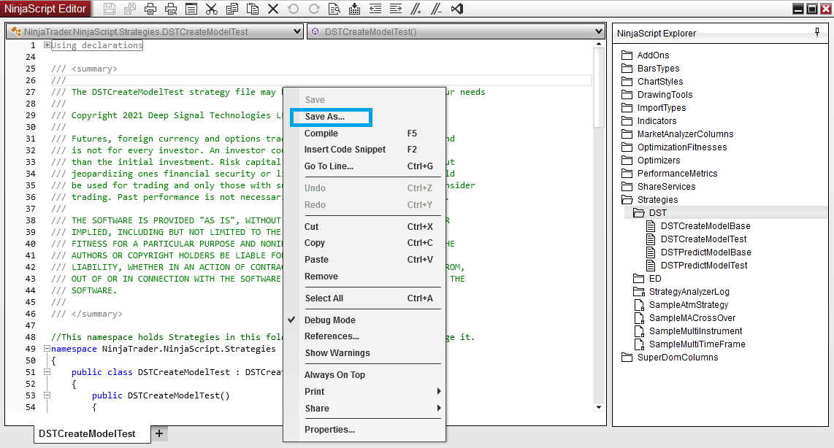
Task: Toggle Debug Mode in the context menu
Action: [x=330, y=320]
